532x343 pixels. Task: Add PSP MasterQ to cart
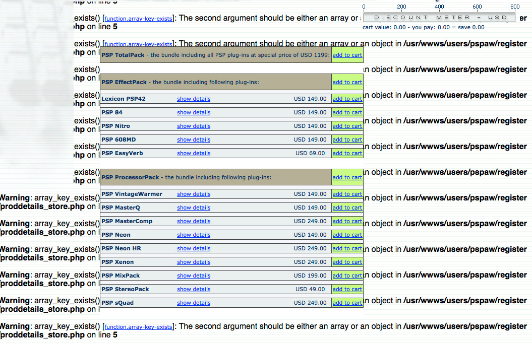coord(347,208)
